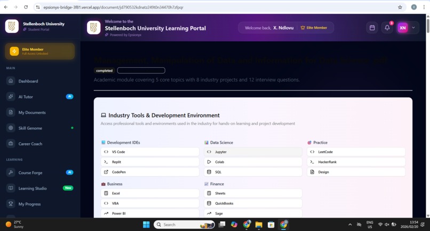
Task: Open SQL tool
Action: [x=253, y=172]
